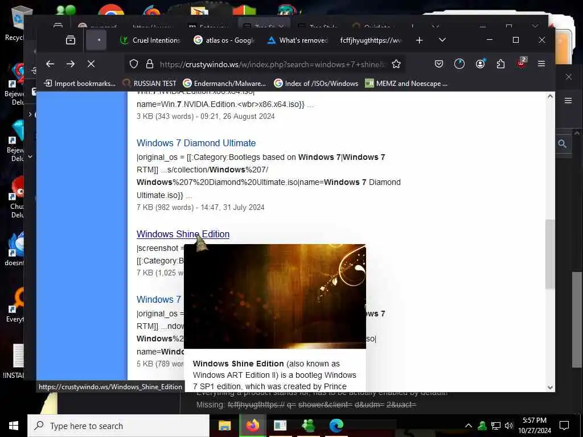This screenshot has height=437, width=583.
Task: Click the green figure icon in system tray
Action: click(482, 426)
